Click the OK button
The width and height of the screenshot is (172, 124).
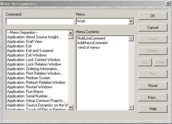coord(153,16)
